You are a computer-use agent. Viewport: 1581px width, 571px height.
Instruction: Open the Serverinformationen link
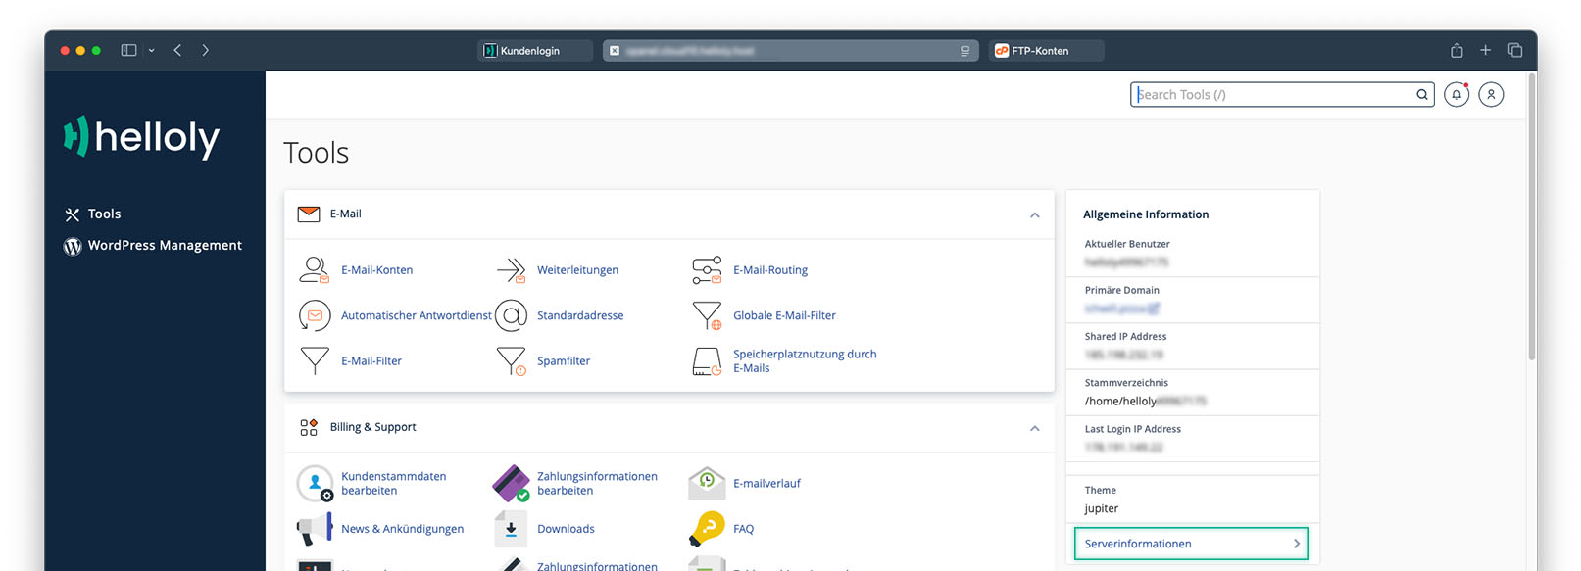point(1190,544)
